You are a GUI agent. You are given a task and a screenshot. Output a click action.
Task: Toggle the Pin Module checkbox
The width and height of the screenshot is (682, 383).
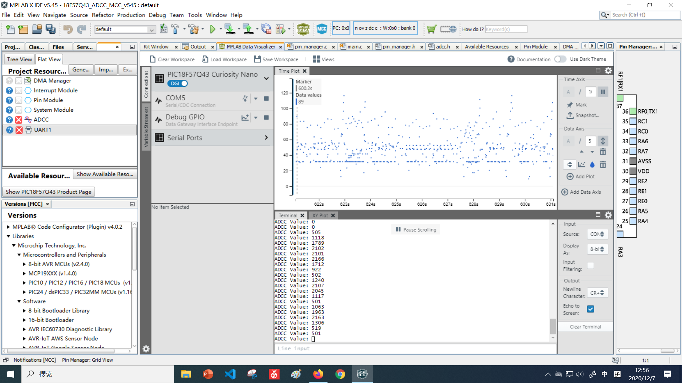coord(19,100)
